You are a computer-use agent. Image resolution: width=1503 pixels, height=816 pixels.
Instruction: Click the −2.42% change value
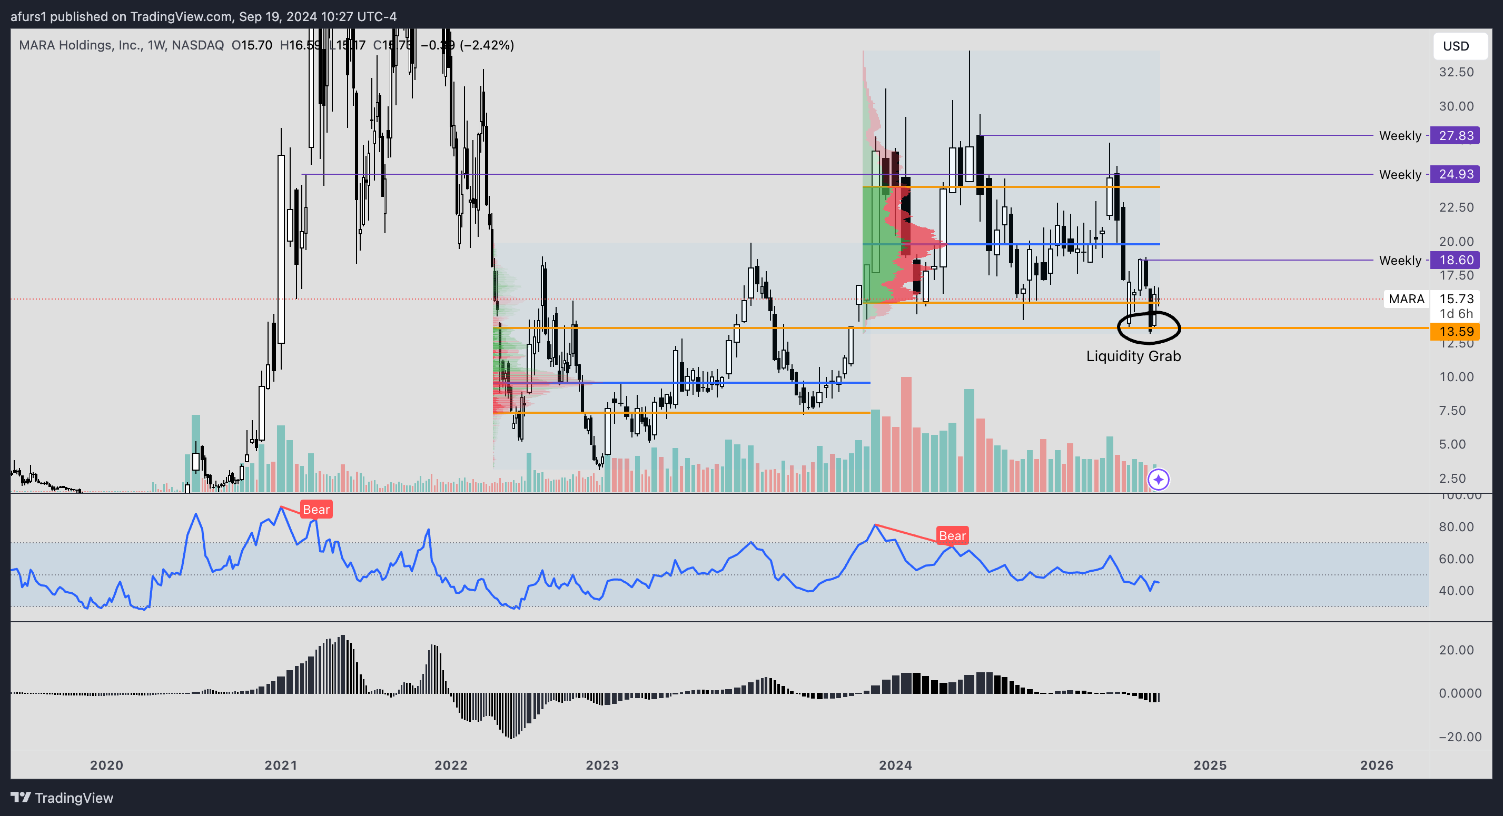[x=487, y=45]
